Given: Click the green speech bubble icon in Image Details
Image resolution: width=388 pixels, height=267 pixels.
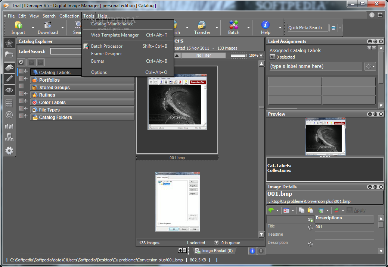Looking at the screenshot, I should tap(271, 210).
